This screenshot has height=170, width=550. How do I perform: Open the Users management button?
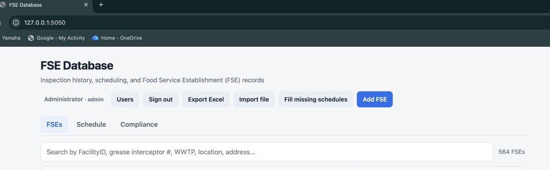pos(125,99)
